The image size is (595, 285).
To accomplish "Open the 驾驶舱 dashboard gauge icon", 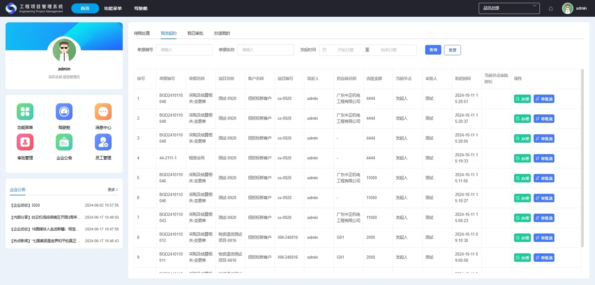I will 64,112.
